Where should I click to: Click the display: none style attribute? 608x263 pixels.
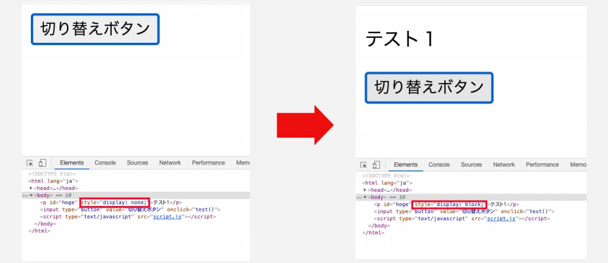(115, 202)
